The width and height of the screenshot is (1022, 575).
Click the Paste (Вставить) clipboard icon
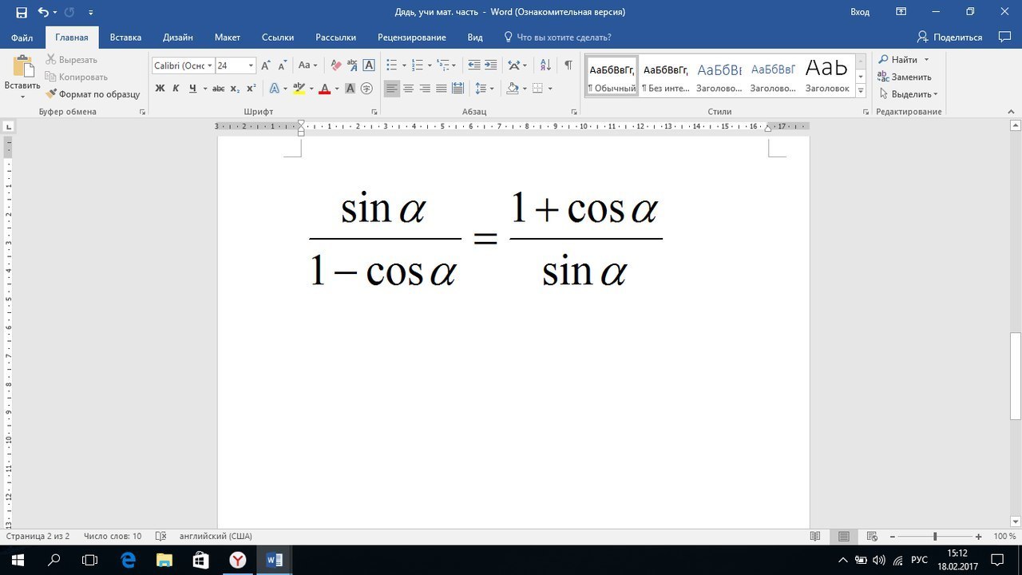click(x=22, y=68)
